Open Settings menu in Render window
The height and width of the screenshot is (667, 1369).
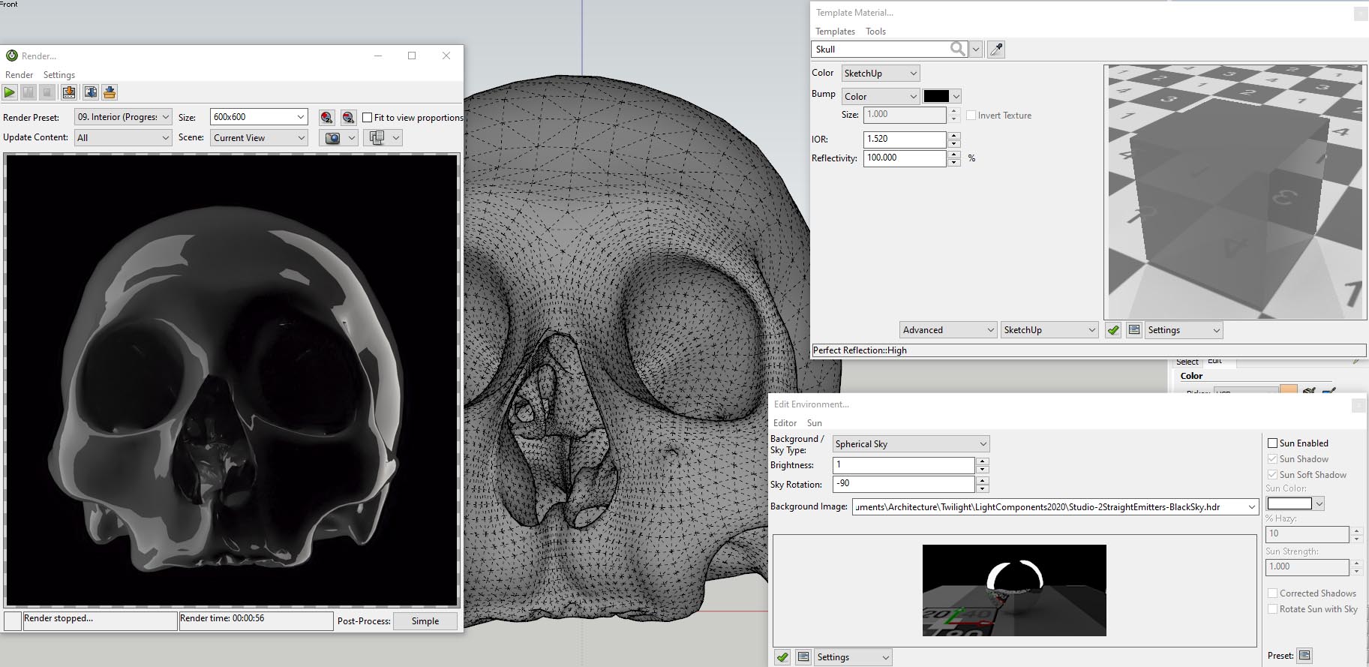(x=59, y=75)
